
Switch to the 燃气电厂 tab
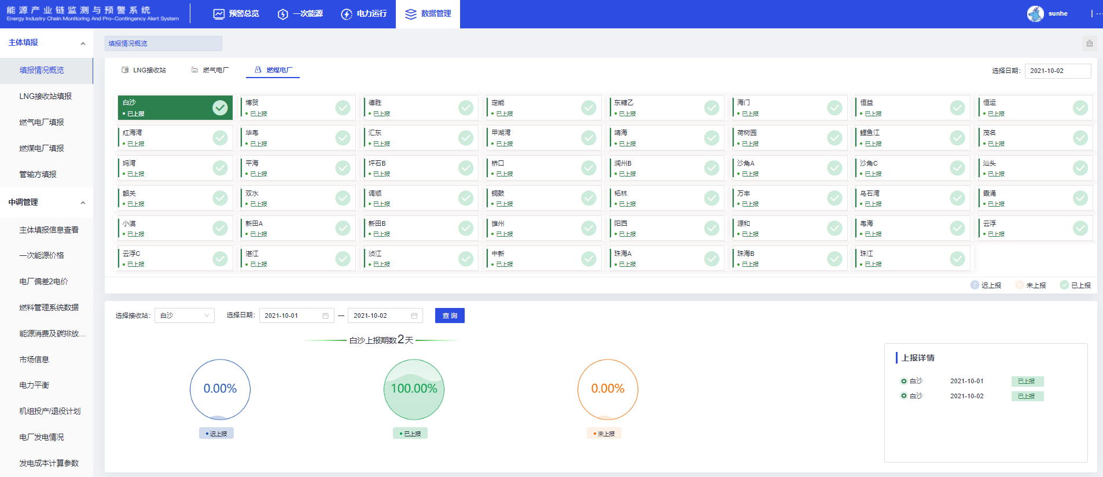[210, 70]
